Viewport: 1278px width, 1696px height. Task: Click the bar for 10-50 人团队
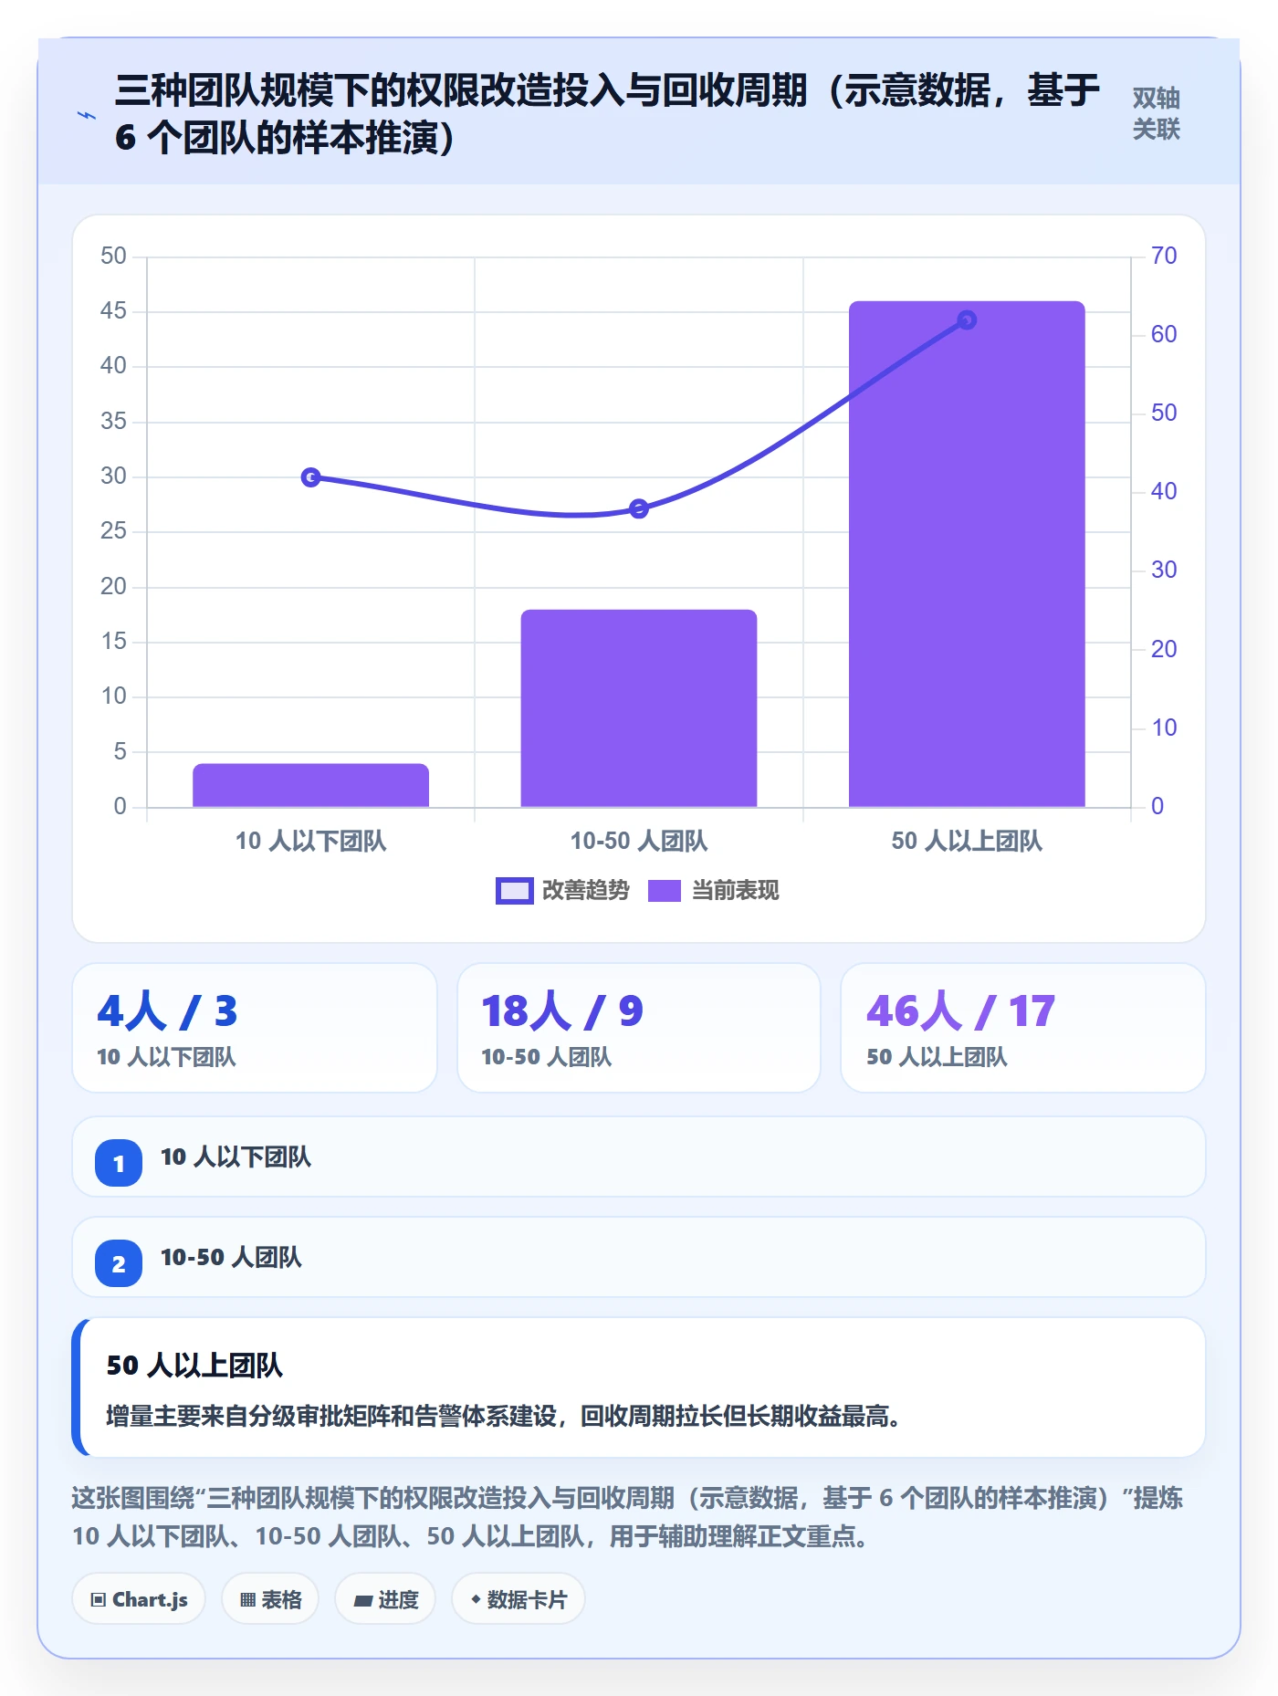(639, 708)
